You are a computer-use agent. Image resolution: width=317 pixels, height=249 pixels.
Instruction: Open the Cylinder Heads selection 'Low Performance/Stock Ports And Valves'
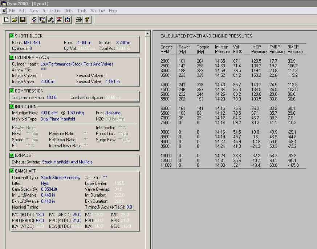click(x=77, y=64)
